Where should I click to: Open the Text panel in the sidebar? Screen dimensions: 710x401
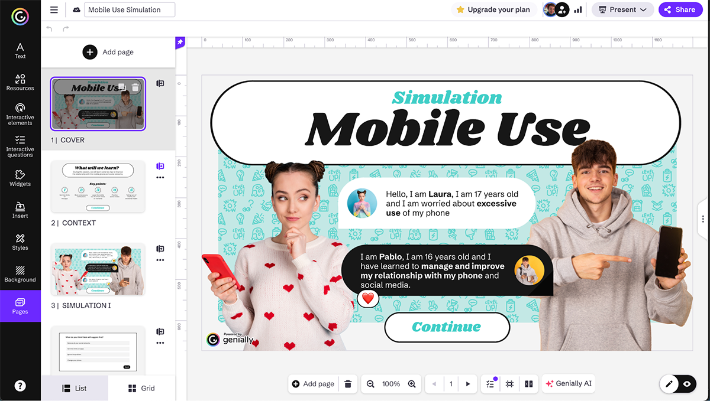20,50
